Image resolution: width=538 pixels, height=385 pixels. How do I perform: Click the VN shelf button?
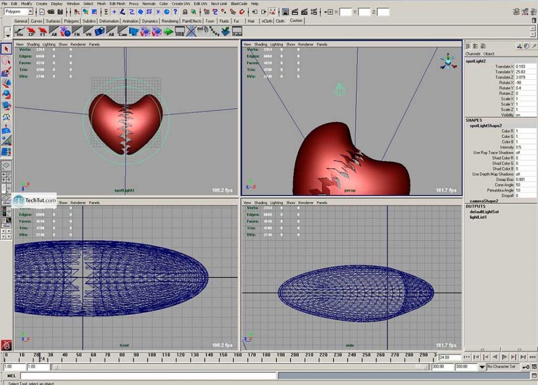tap(88, 32)
